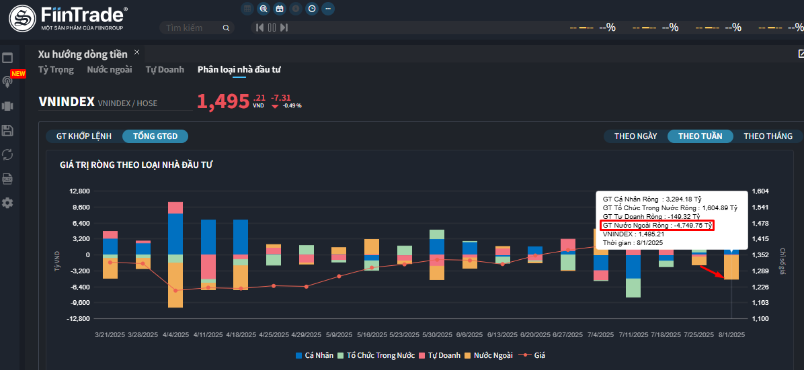Select the Xu hướng dòng tiền panel tab
Image resolution: width=804 pixels, height=370 pixels.
click(x=83, y=54)
